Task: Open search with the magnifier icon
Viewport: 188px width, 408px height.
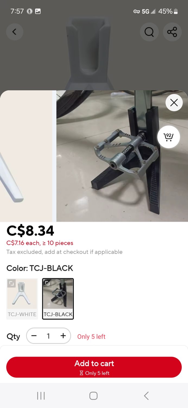Action: click(149, 32)
